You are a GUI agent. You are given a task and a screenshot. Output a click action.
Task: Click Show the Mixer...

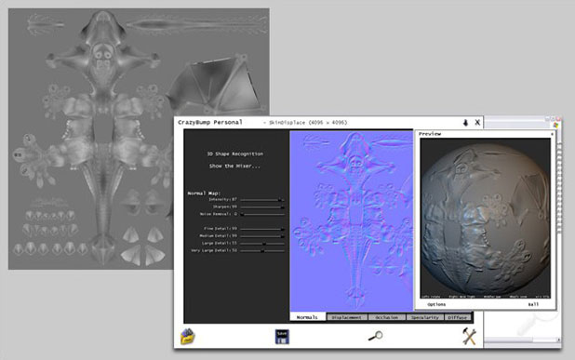pyautogui.click(x=234, y=167)
